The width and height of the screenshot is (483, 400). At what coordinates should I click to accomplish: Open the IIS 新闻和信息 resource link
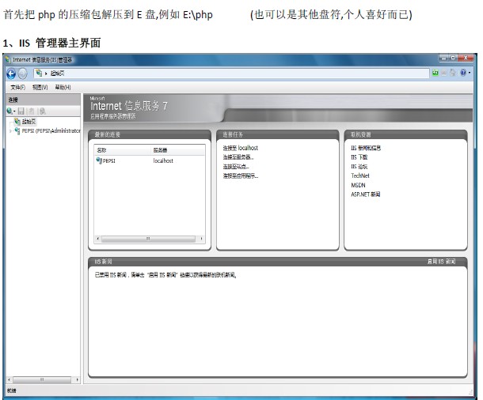tap(366, 148)
